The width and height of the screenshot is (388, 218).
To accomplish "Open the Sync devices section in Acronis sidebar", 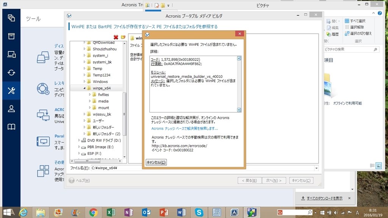I will [x=11, y=54].
